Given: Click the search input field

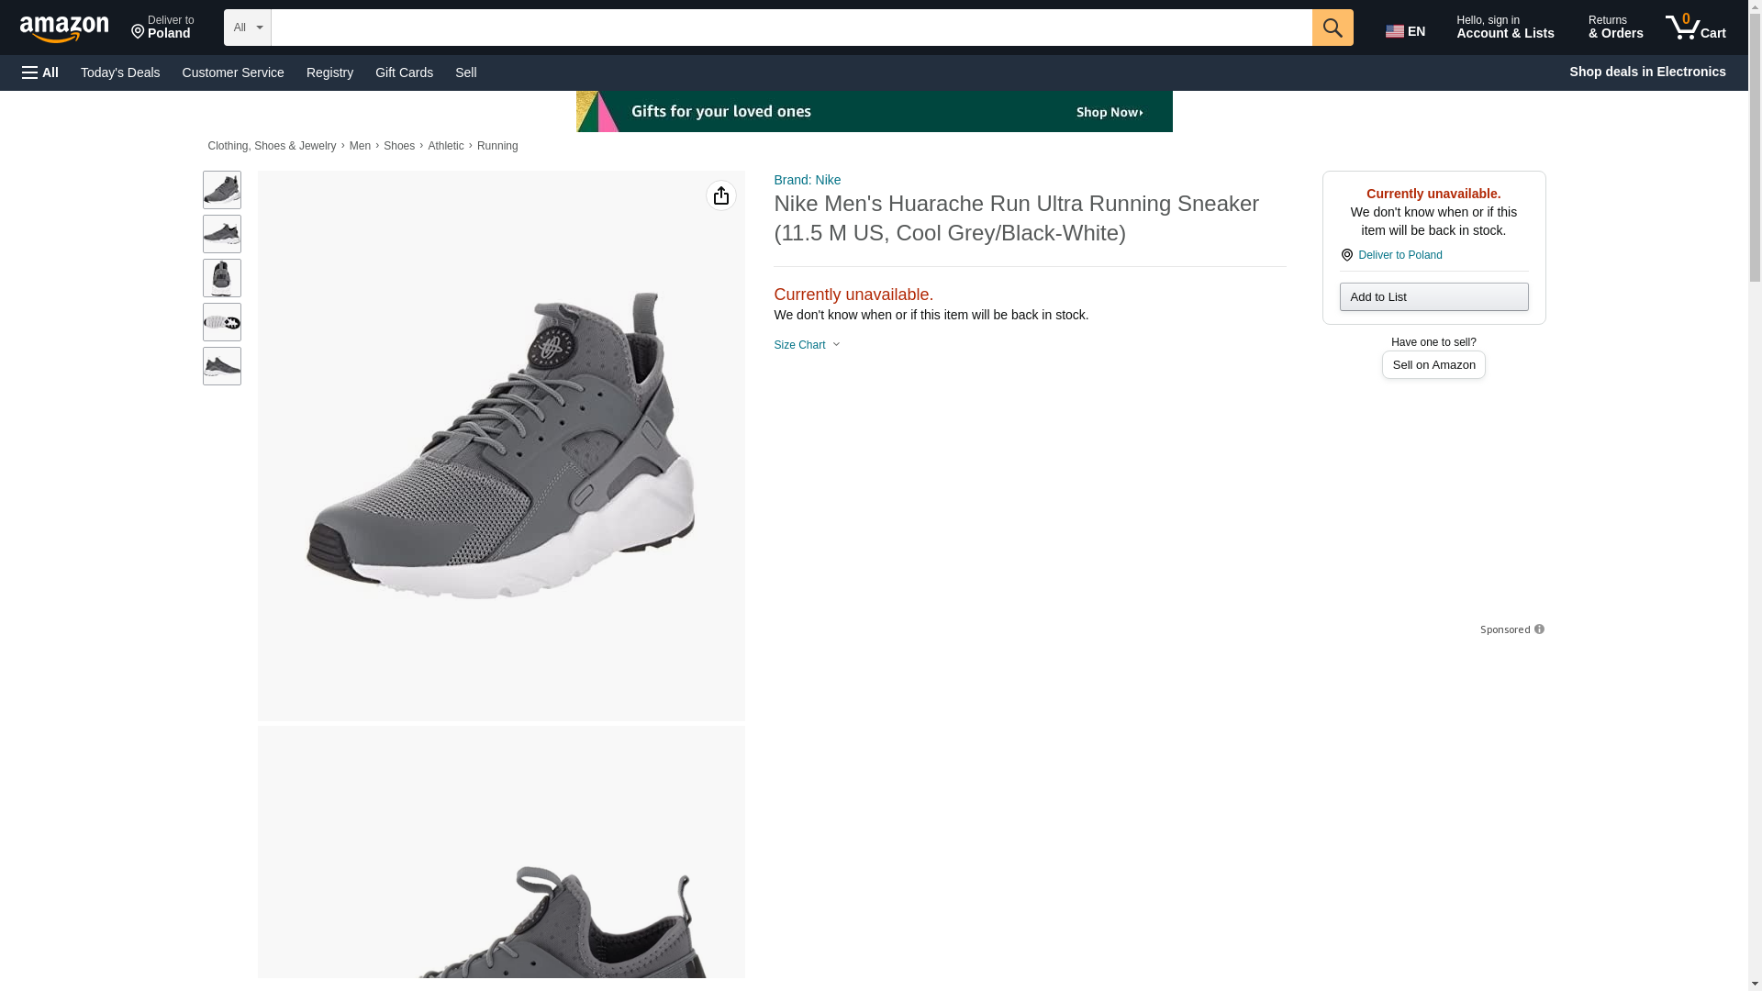Looking at the screenshot, I should [x=790, y=28].
